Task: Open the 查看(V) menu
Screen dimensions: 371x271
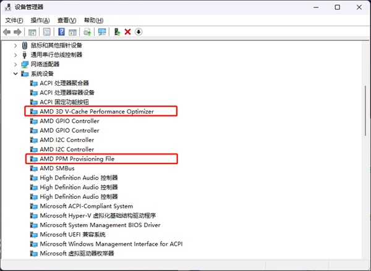Action: [67, 20]
